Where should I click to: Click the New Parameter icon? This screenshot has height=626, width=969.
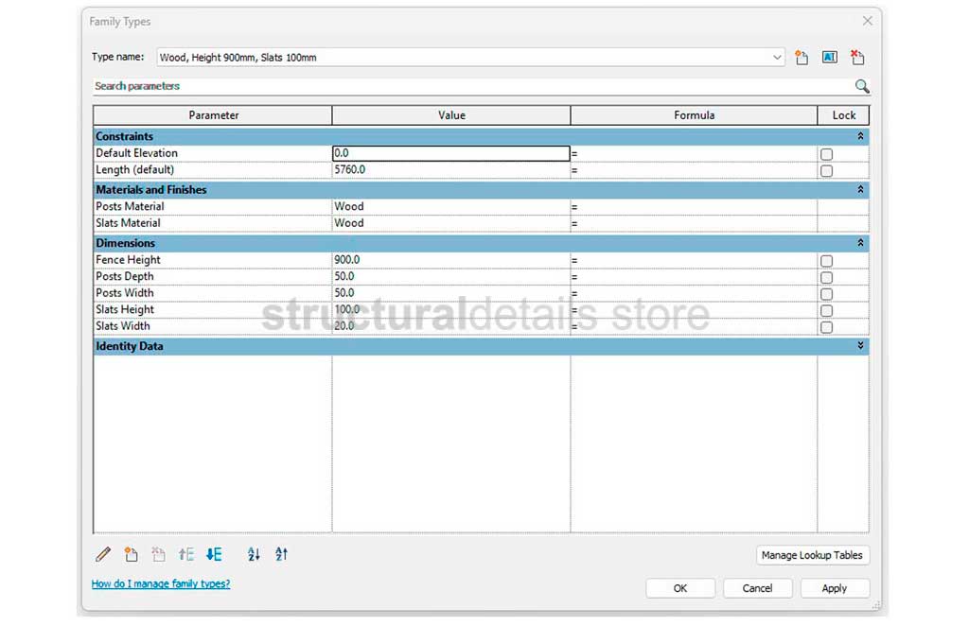tap(132, 555)
